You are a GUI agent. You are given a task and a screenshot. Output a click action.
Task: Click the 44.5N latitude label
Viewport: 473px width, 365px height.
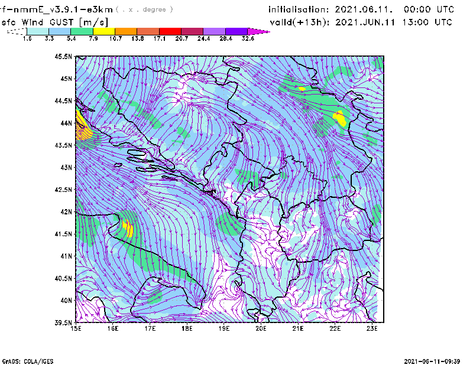tap(64, 100)
